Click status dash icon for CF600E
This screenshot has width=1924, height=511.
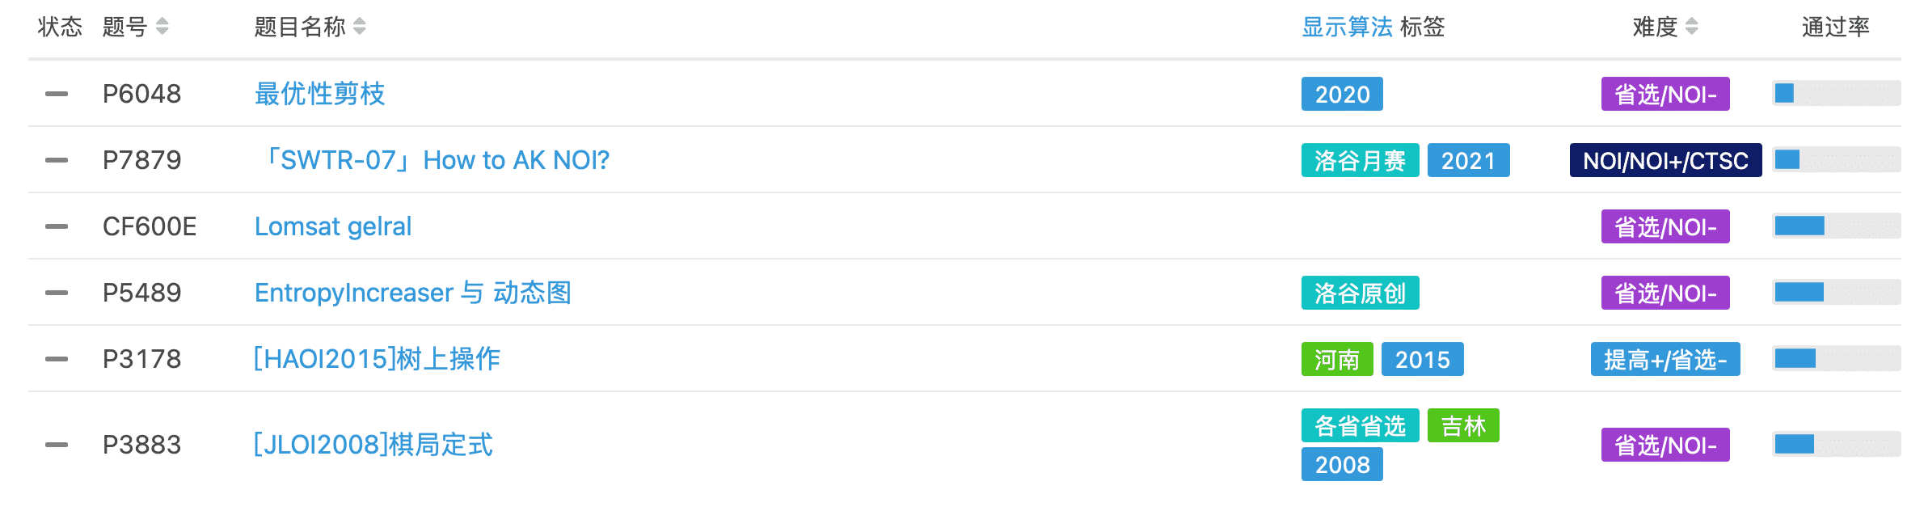57,226
